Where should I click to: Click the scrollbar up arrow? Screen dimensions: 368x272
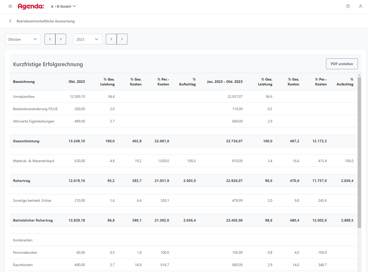coord(359,75)
